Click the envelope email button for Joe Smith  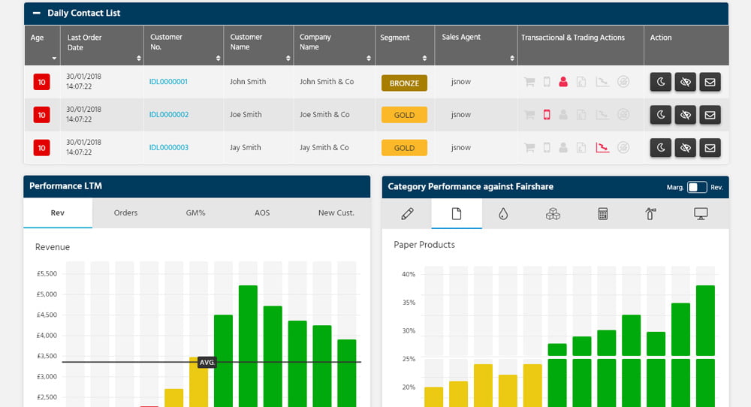[x=710, y=115]
